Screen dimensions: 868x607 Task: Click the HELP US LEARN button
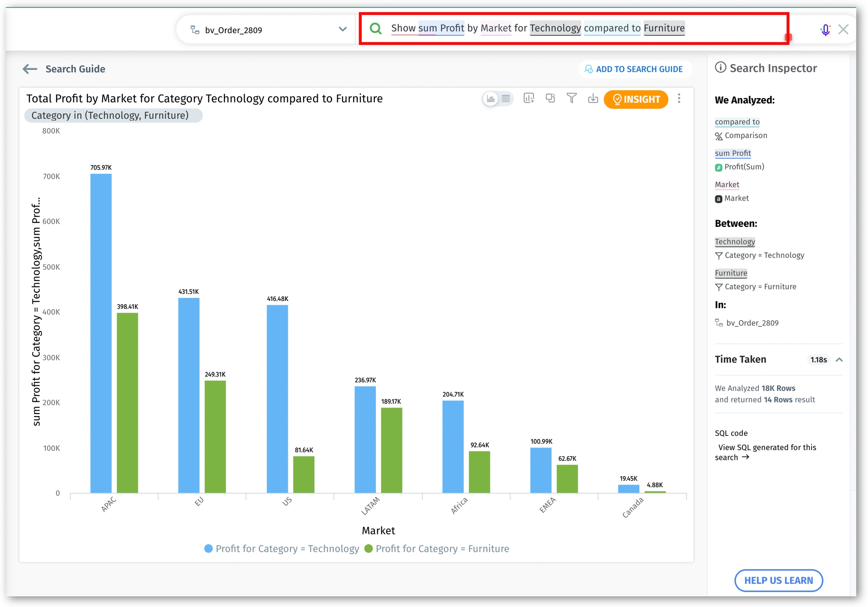tap(778, 580)
